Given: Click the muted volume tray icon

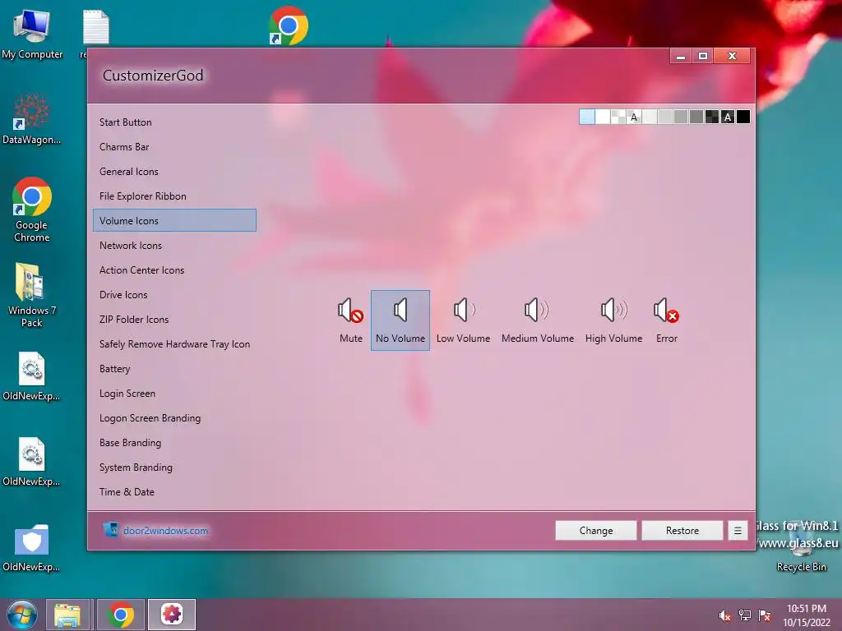Looking at the screenshot, I should (x=724, y=615).
